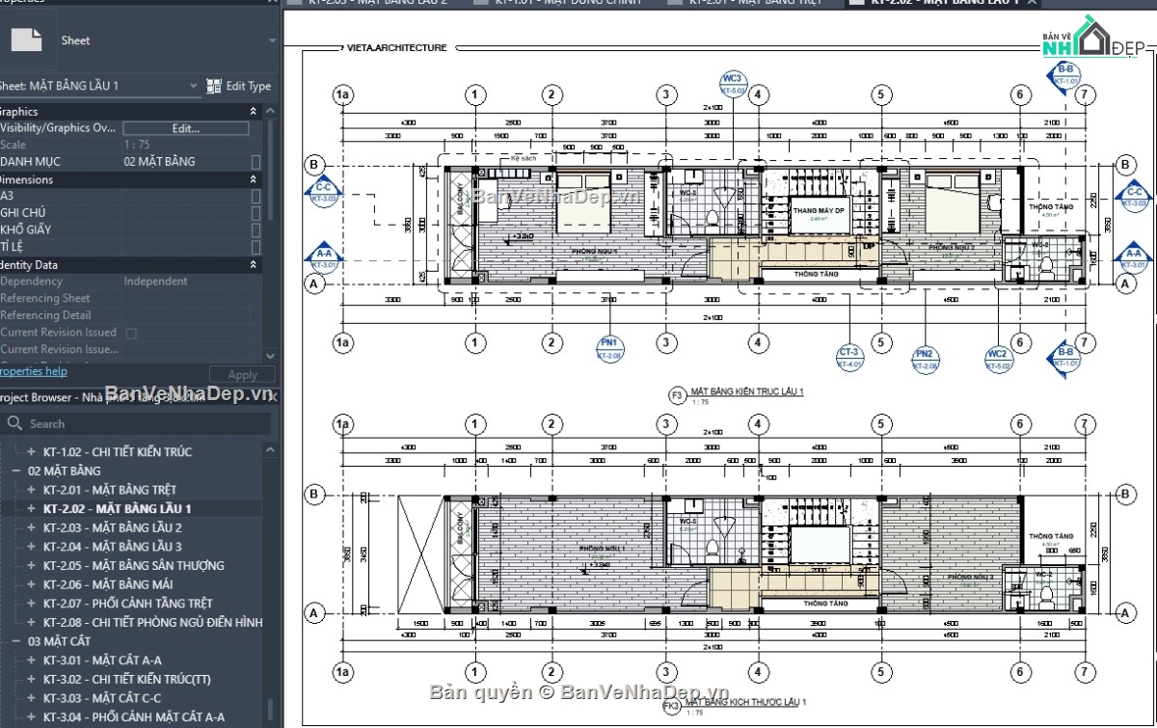Image resolution: width=1157 pixels, height=728 pixels.
Task: Click the small box beside DANH MỤC value
Action: tap(256, 162)
